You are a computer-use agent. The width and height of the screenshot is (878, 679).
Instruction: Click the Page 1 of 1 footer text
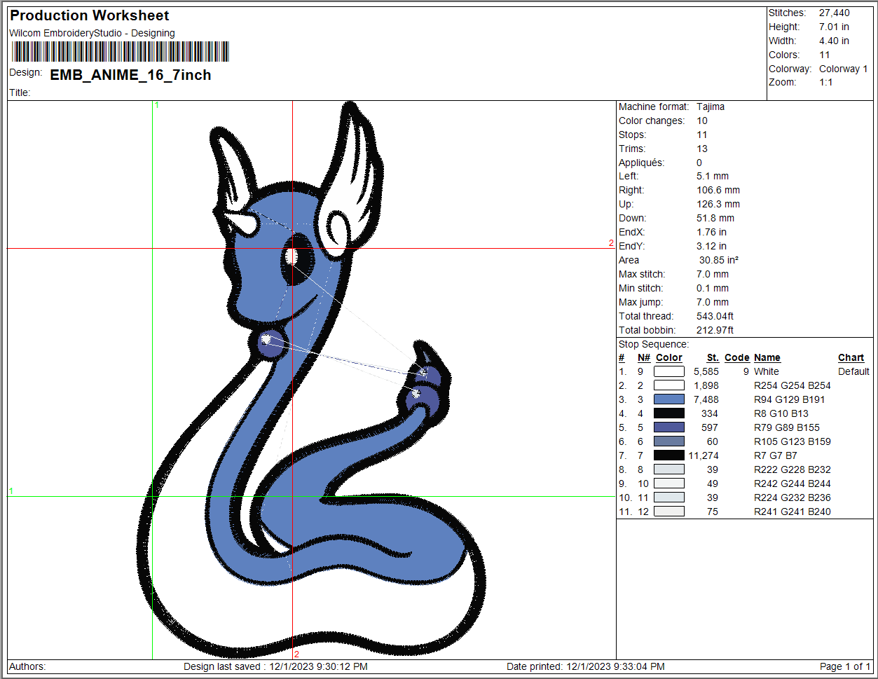[x=845, y=666]
